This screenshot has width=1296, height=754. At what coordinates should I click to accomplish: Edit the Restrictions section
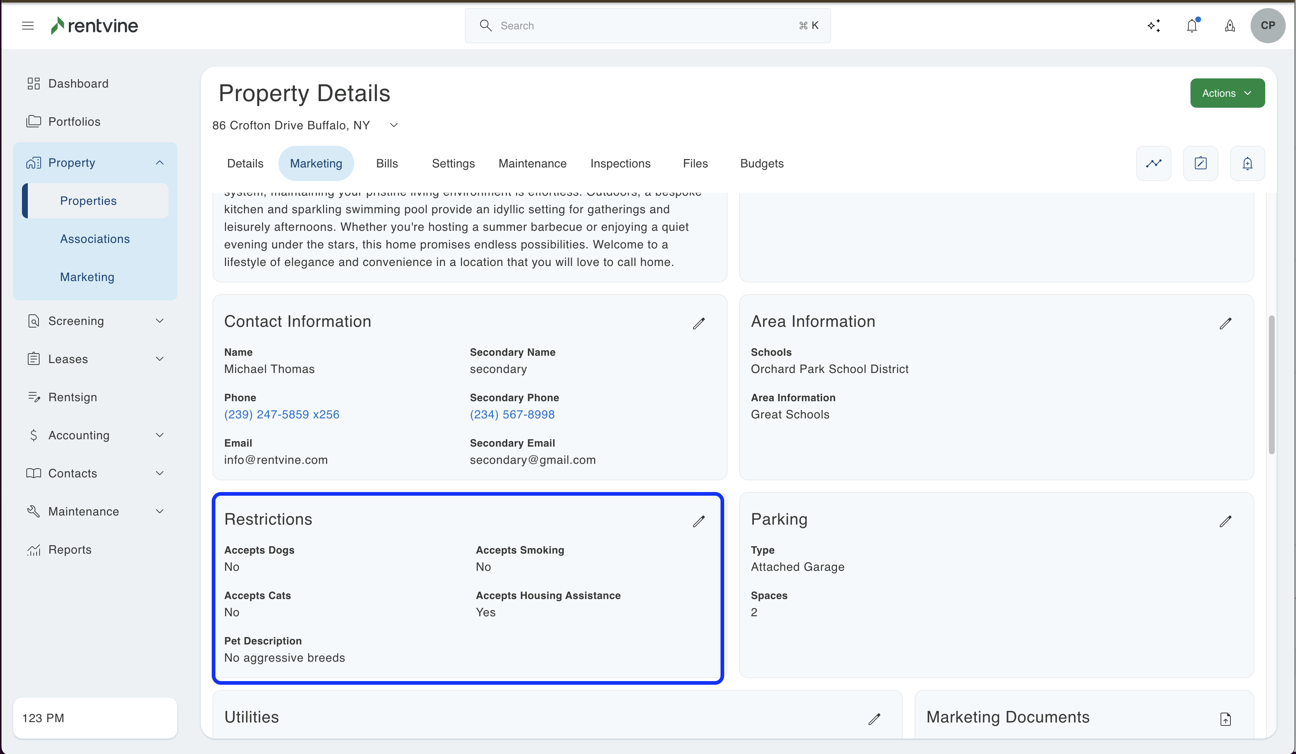point(699,521)
